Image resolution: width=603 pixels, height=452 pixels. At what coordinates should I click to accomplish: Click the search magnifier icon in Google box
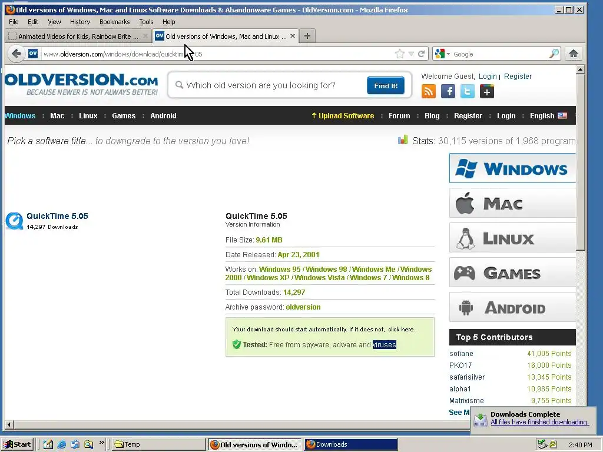point(554,54)
